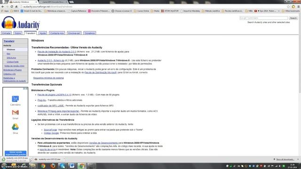
Task: Click the yellow extension icon beside the star
Action: pyautogui.click(x=293, y=7)
